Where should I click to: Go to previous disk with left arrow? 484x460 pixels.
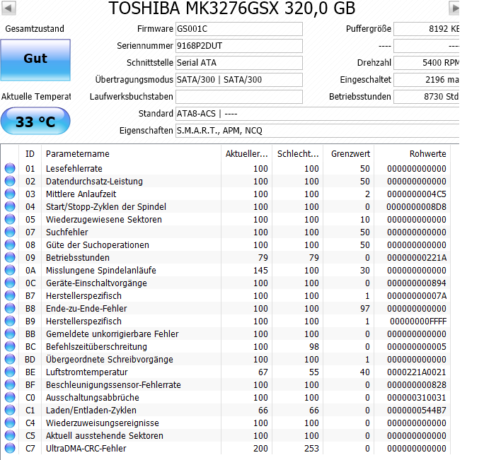pyautogui.click(x=8, y=8)
